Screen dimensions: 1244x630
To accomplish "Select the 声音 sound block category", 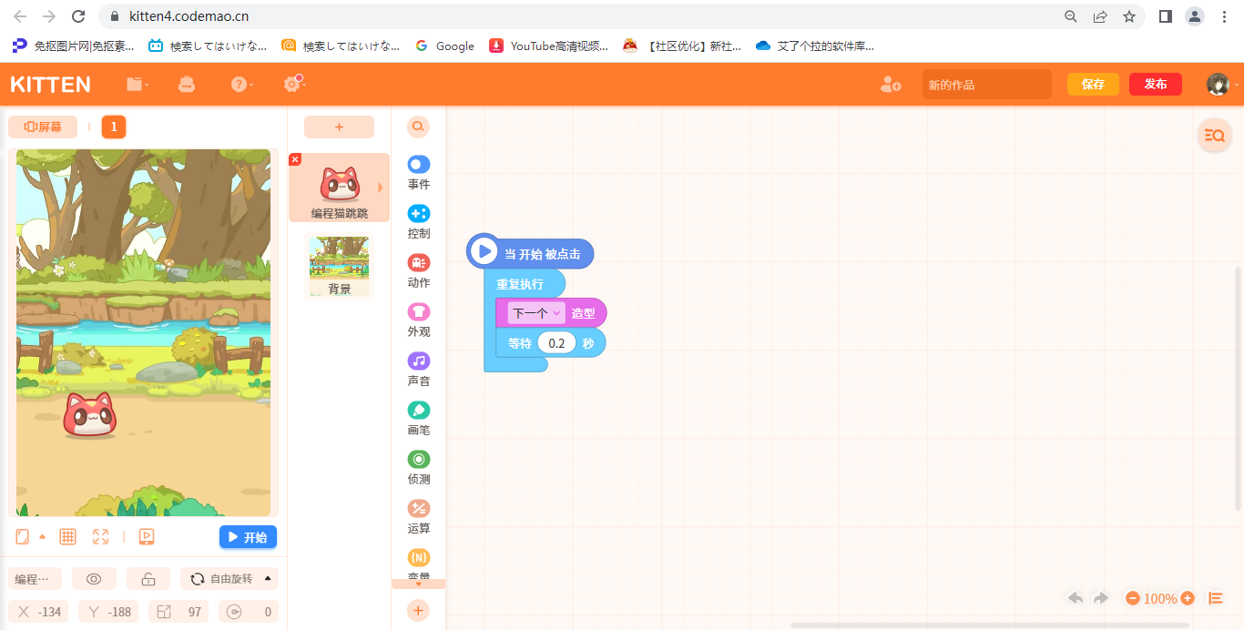I will (x=418, y=369).
